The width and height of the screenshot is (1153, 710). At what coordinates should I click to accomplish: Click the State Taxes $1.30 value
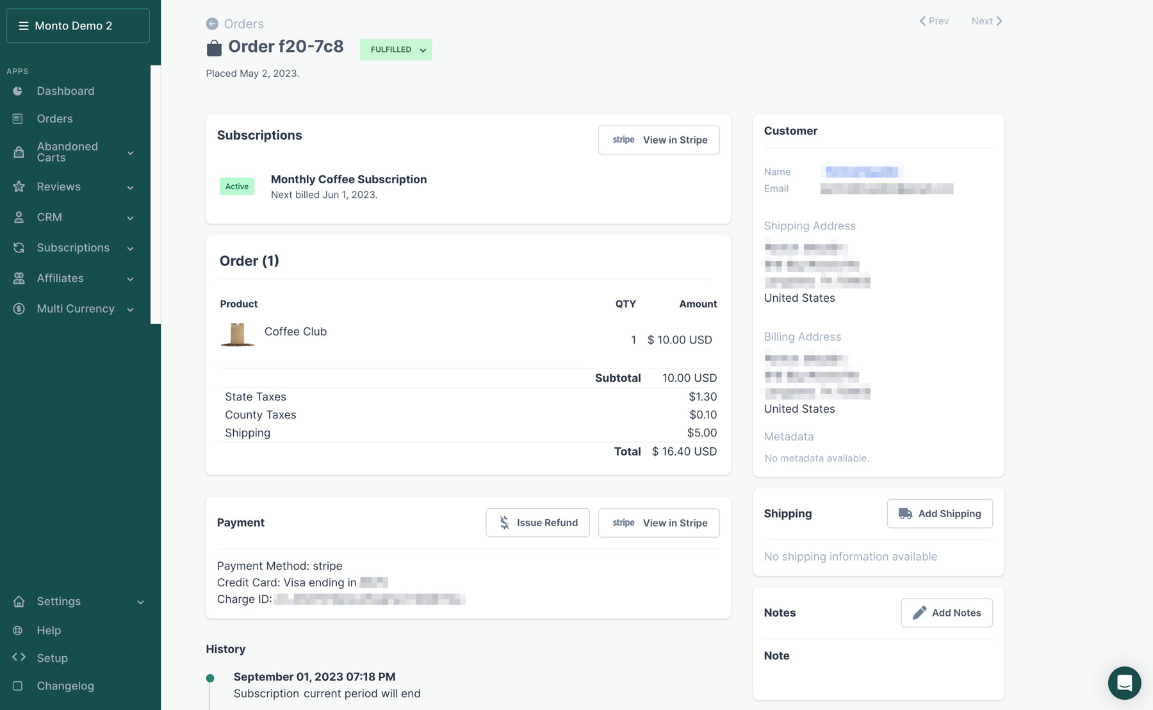click(703, 397)
